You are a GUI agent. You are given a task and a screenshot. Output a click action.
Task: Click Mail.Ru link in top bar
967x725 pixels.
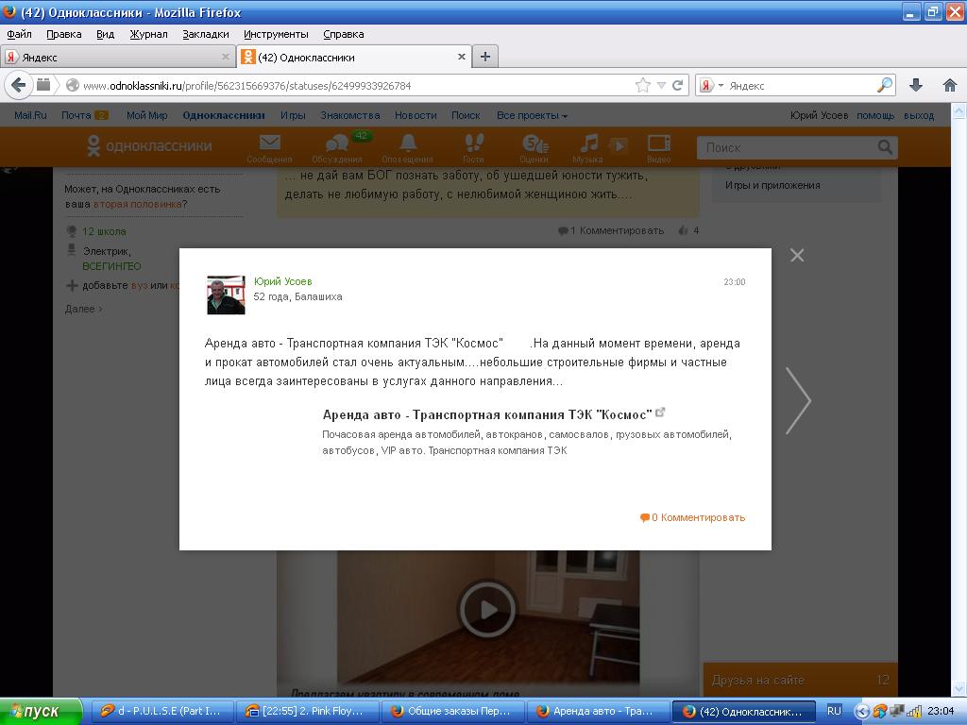[x=30, y=115]
